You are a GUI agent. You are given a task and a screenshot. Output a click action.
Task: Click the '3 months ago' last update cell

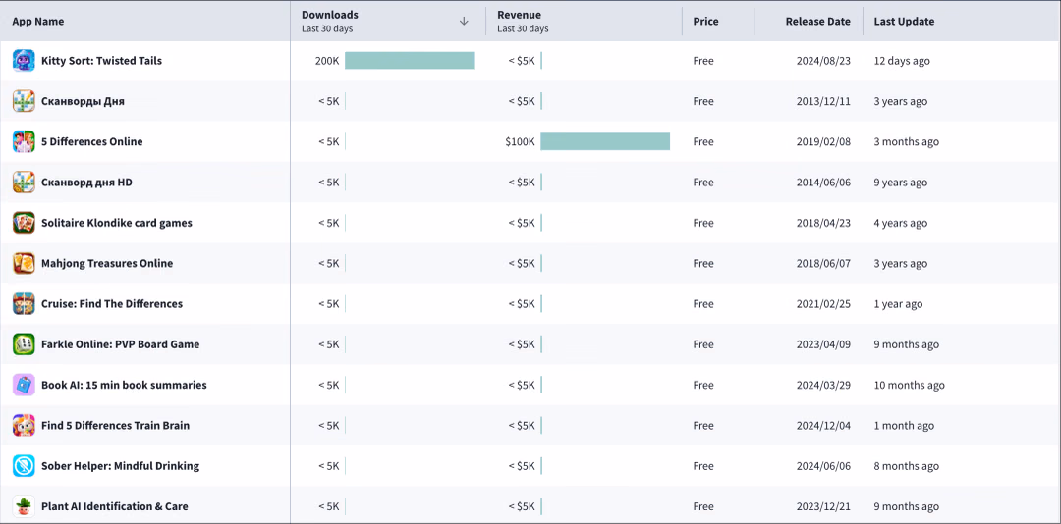pyautogui.click(x=906, y=142)
